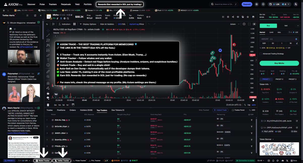Screen dimensions: 303x163
Task: Filter wallet 2UkLKs...7qtg row funnel icon
Action: 251,120
